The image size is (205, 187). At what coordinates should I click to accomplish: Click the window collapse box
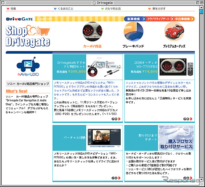coord(201,3)
